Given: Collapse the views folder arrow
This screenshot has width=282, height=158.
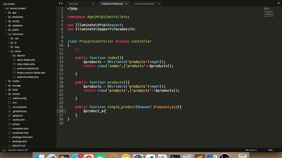Looking at the screenshot, I should (8, 51).
